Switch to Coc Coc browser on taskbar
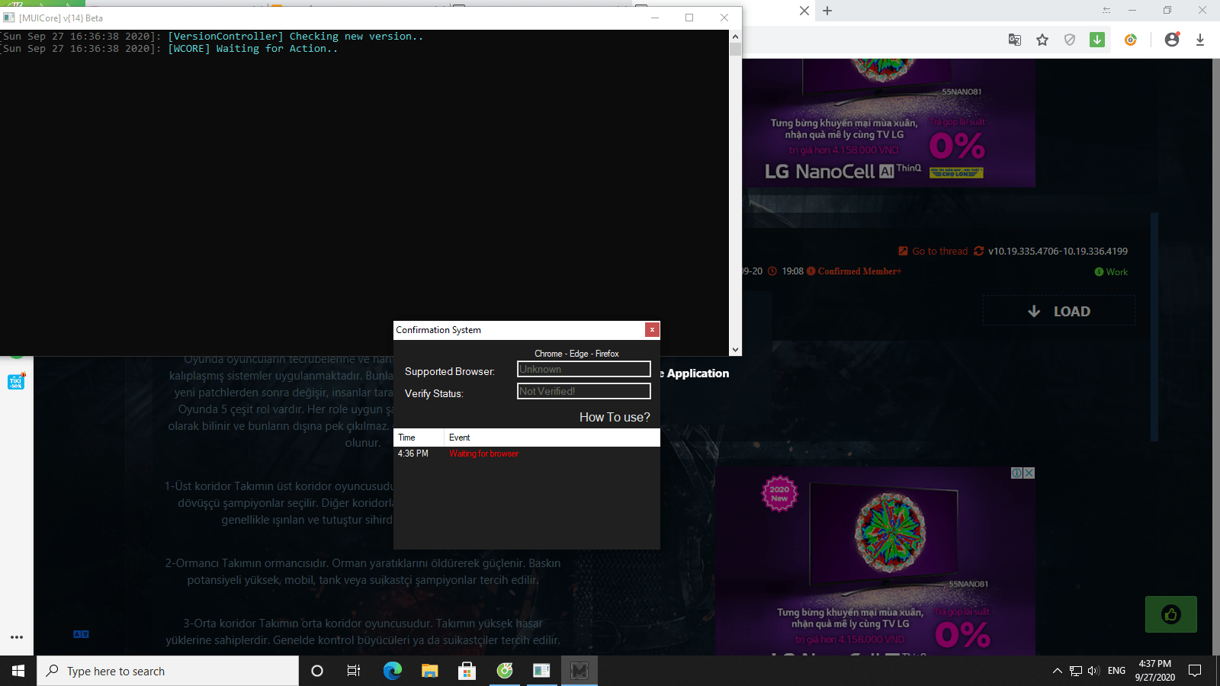 click(x=505, y=671)
